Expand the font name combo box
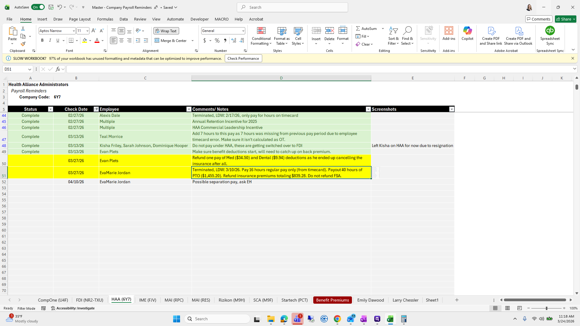Image resolution: width=580 pixels, height=326 pixels. [x=73, y=31]
